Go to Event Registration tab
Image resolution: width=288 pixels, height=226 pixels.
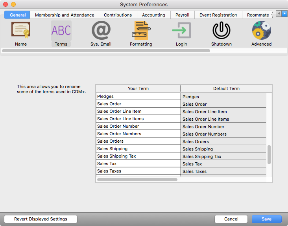point(218,15)
